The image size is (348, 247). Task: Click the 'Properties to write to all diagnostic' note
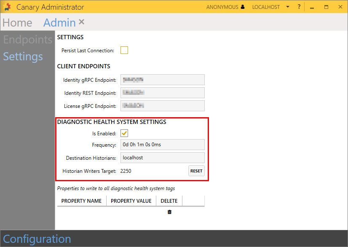tap(116, 188)
